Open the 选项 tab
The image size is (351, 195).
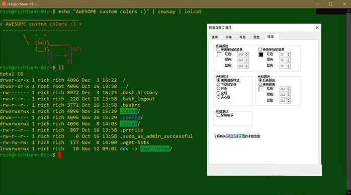click(215, 37)
